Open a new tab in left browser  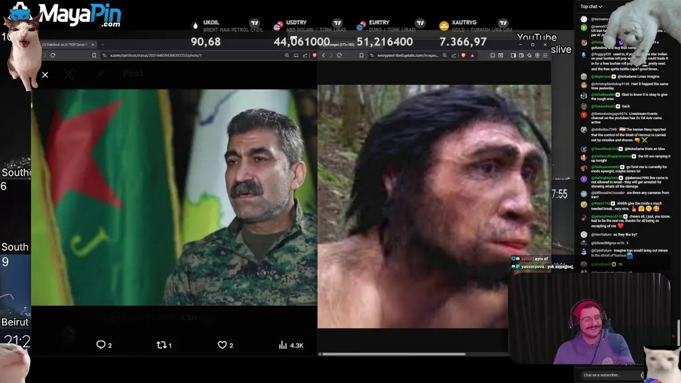coord(103,45)
